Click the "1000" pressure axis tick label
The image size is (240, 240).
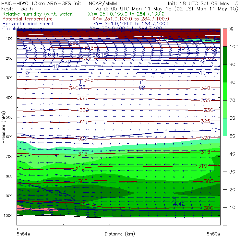[x=8, y=215]
